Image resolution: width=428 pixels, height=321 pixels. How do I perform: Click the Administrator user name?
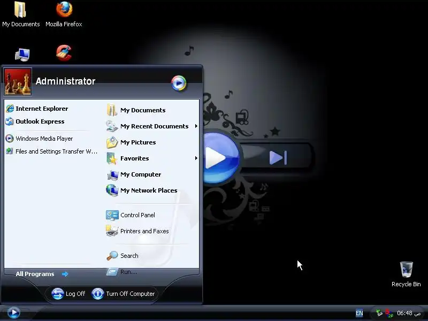(65, 81)
